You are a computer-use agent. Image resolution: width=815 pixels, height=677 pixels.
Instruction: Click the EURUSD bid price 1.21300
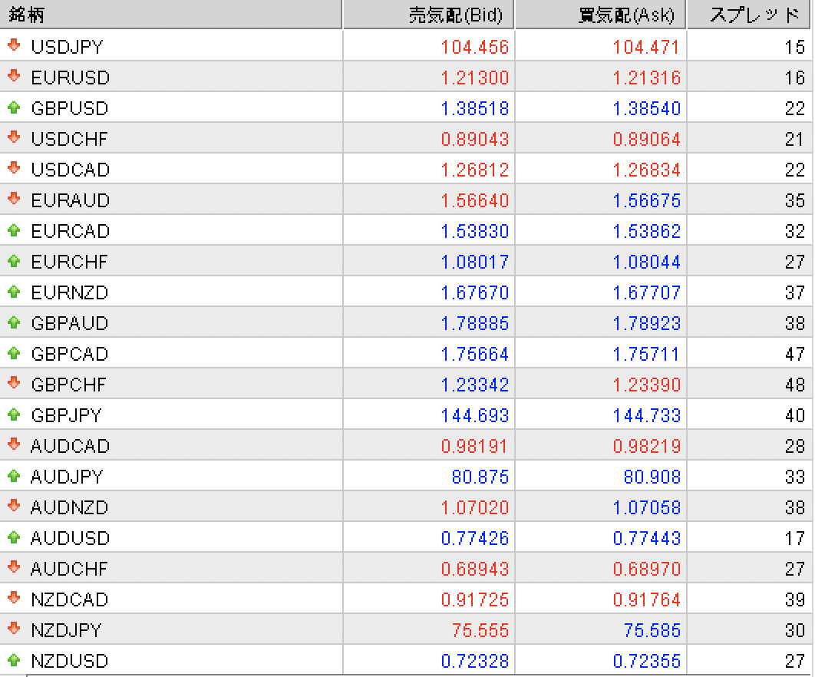[x=474, y=78]
